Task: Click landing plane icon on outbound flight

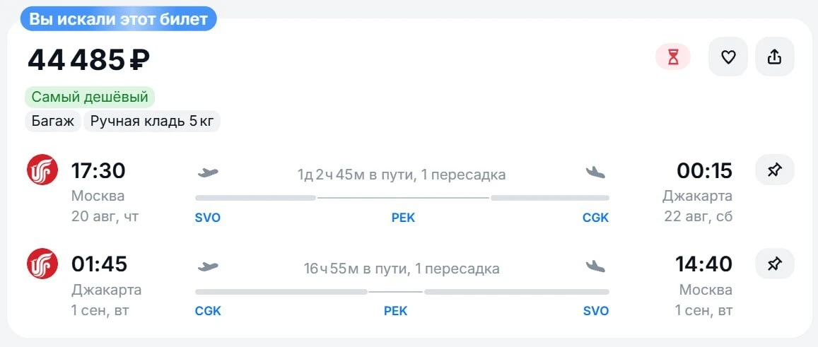Action: click(x=595, y=172)
